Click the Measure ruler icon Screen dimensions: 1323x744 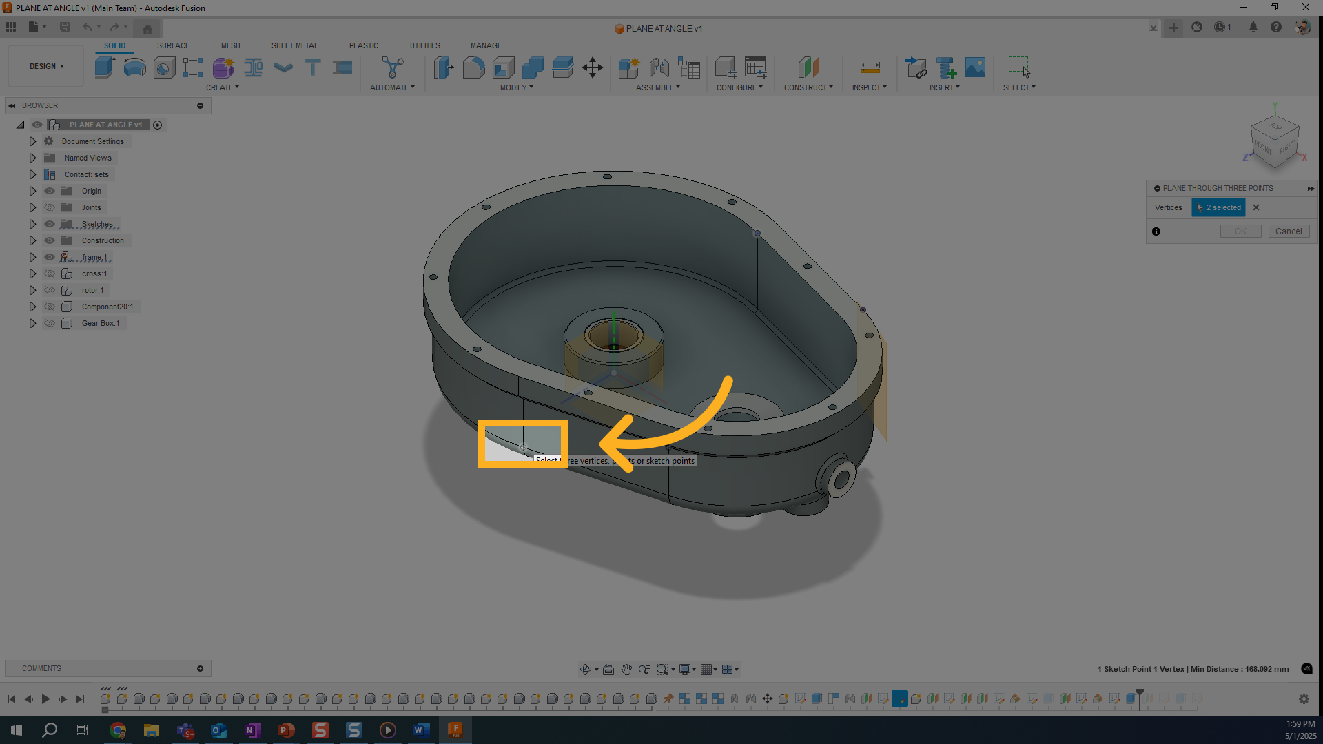pos(870,68)
